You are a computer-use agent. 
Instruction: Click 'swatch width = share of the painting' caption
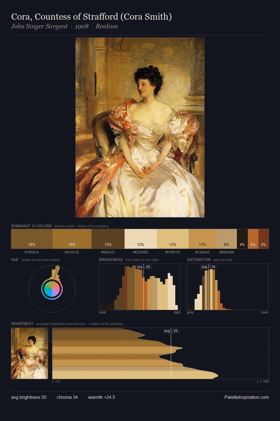point(82,226)
